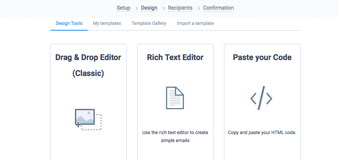Screen dimensions: 339x160
Task: Click the document icon for Rich Text Editor
Action: (175, 98)
